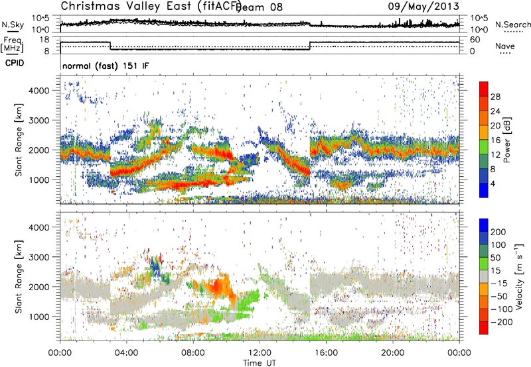This screenshot has width=531, height=367.
Task: Click the "Nave" legend label
Action: (505, 46)
